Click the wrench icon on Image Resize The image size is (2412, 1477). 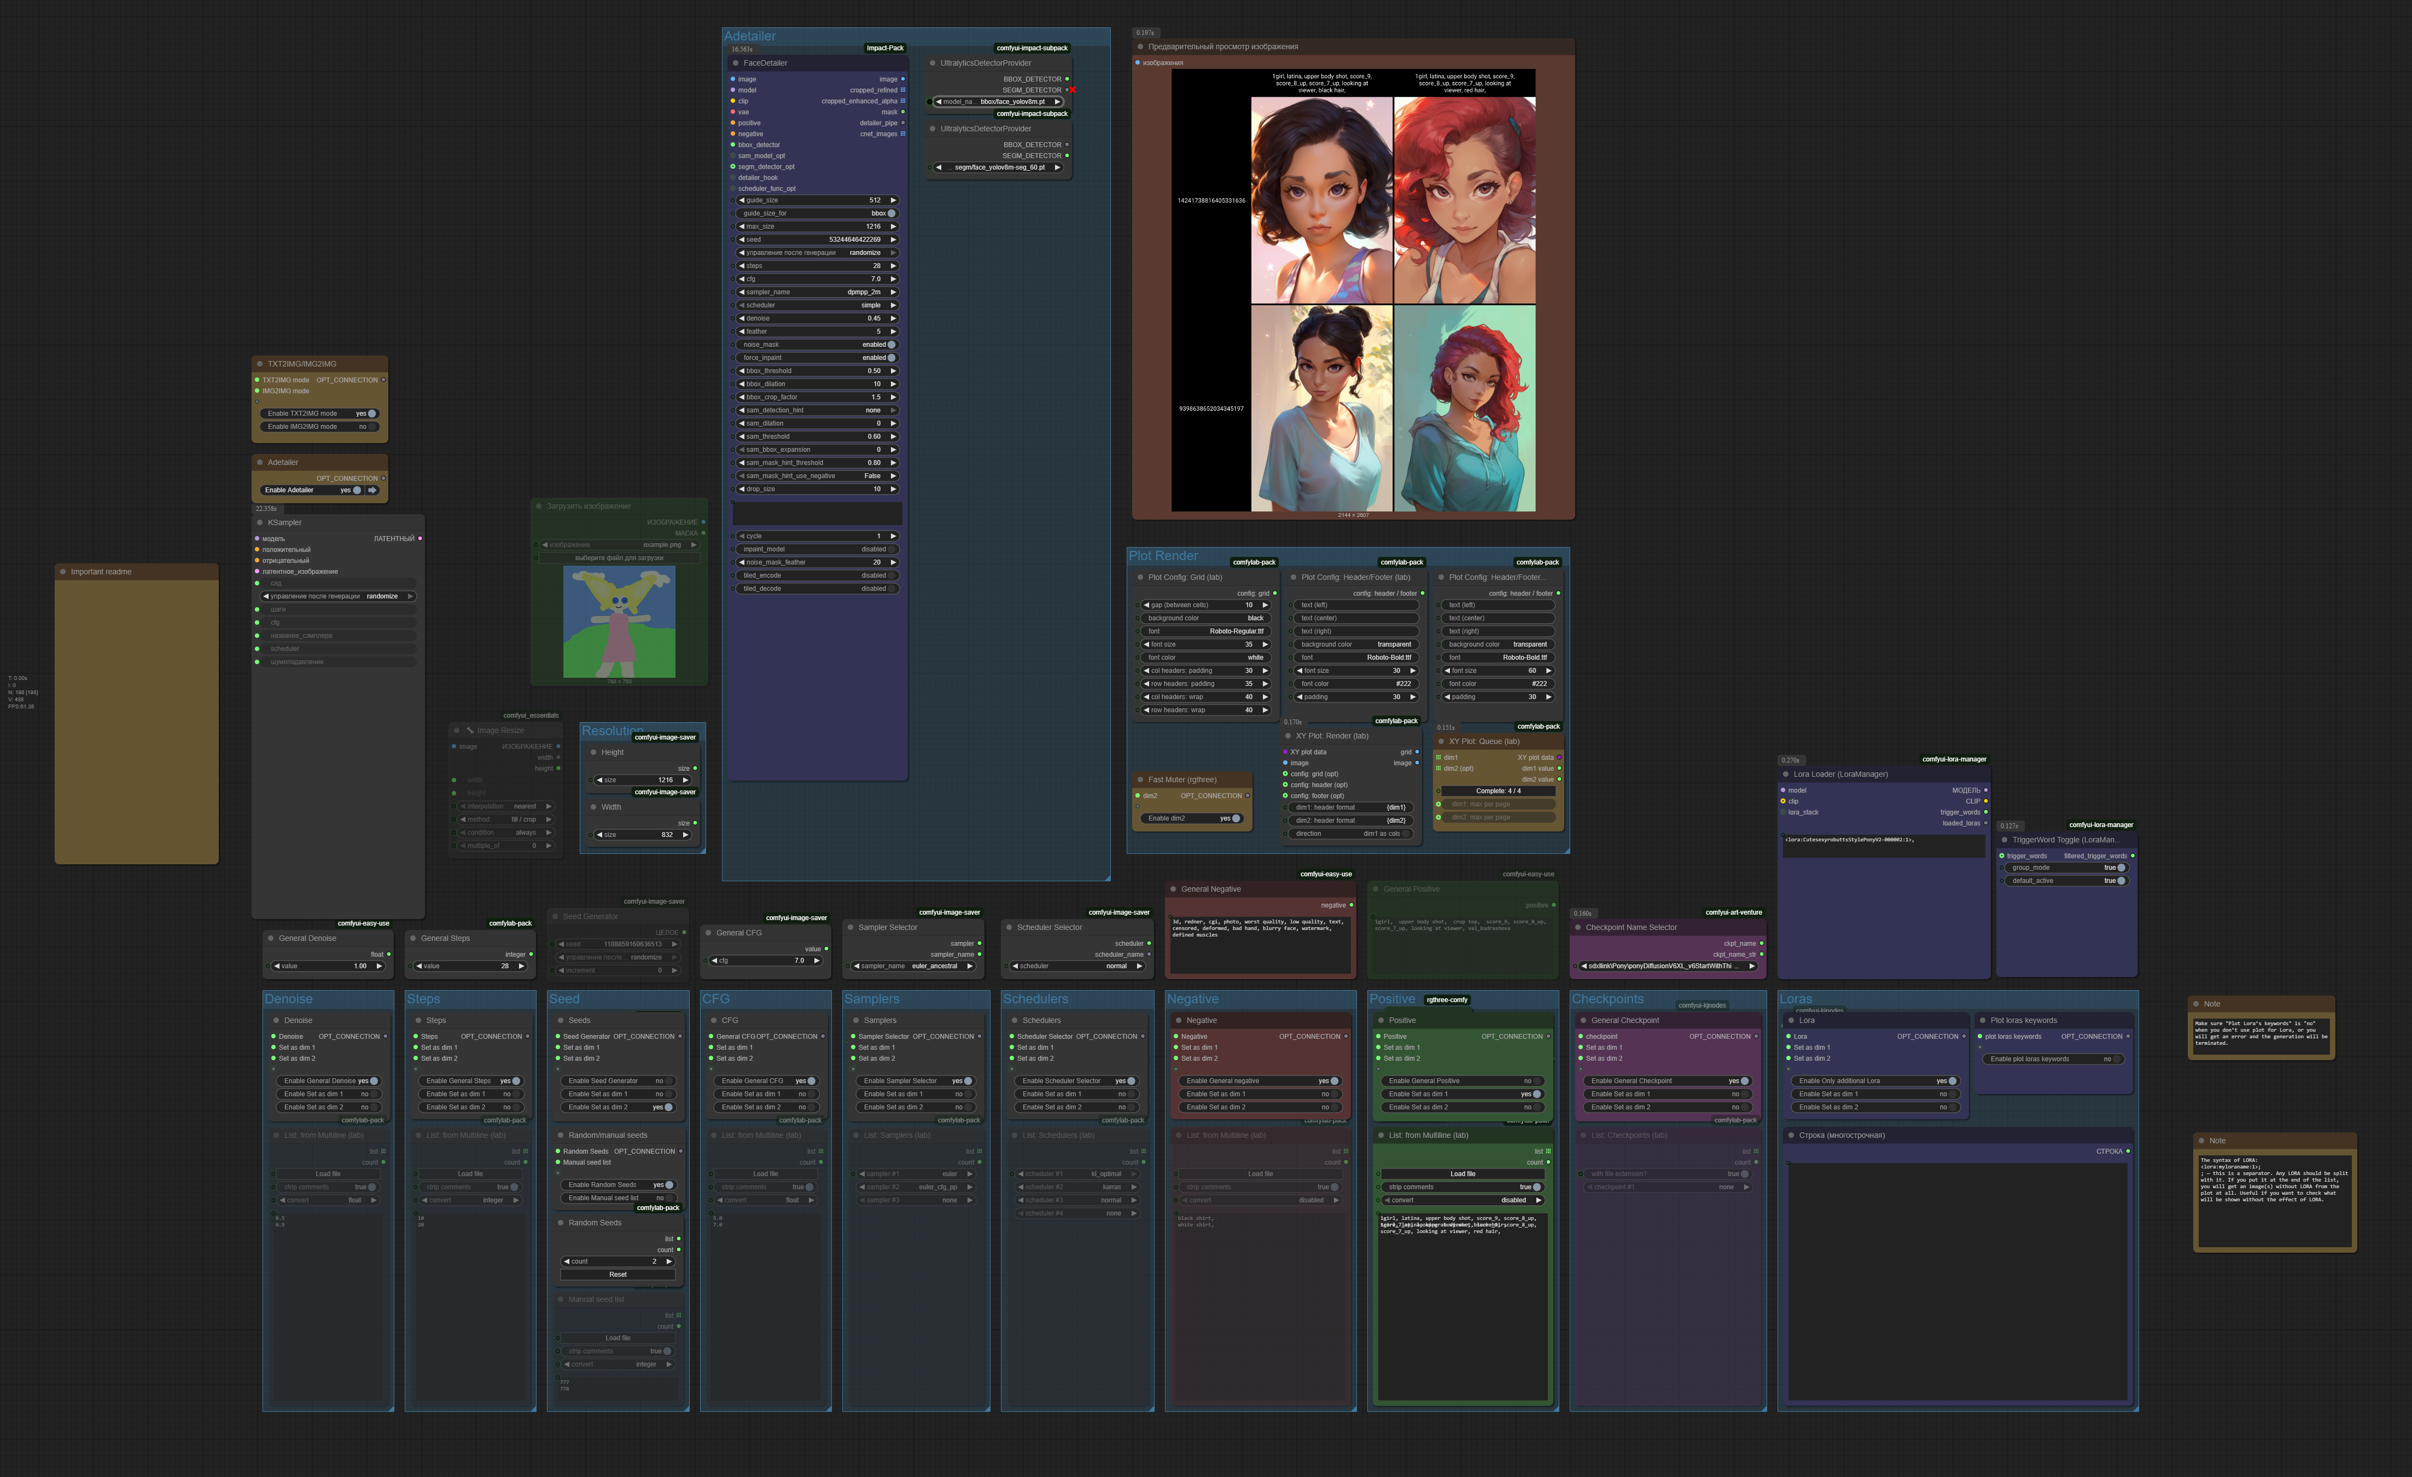pyautogui.click(x=470, y=730)
